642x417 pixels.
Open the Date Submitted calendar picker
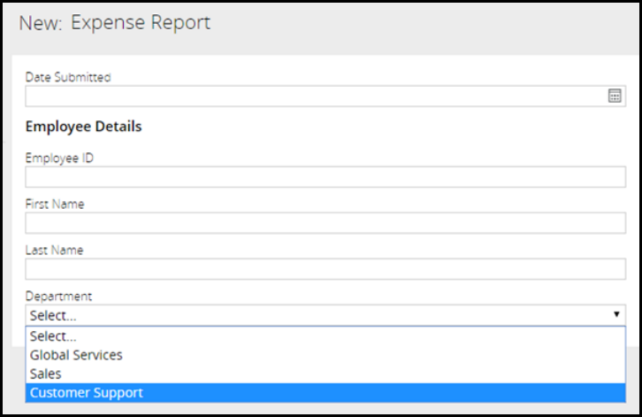[615, 96]
